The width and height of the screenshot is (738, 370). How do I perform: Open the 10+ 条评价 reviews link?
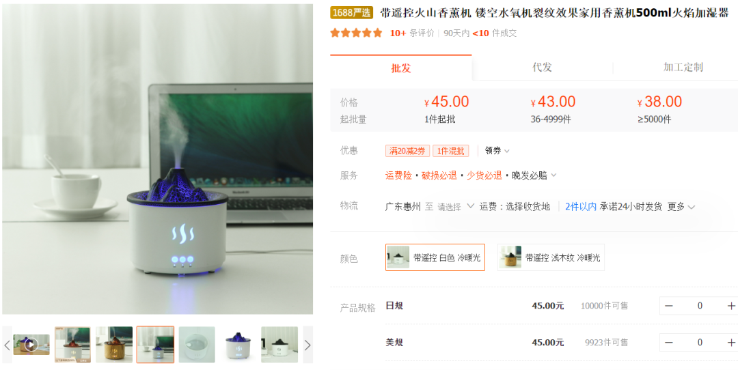[x=412, y=33]
